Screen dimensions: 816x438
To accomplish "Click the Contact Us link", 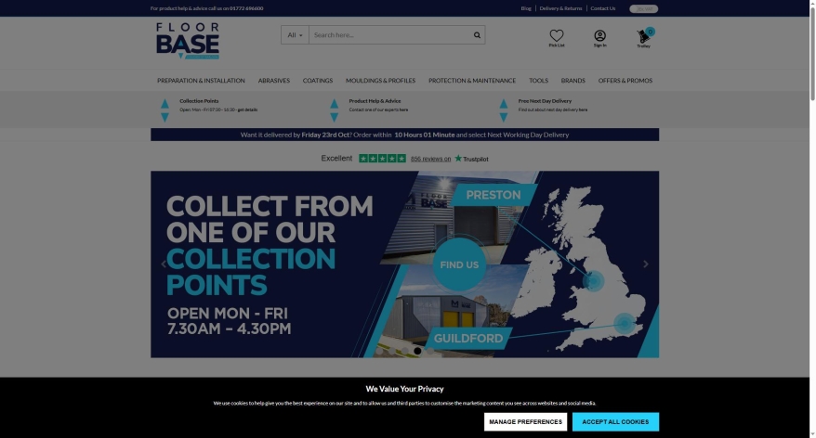I will point(602,8).
